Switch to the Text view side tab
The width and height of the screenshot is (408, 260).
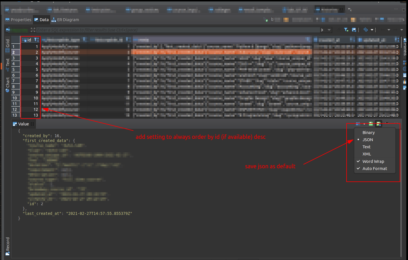[7, 65]
